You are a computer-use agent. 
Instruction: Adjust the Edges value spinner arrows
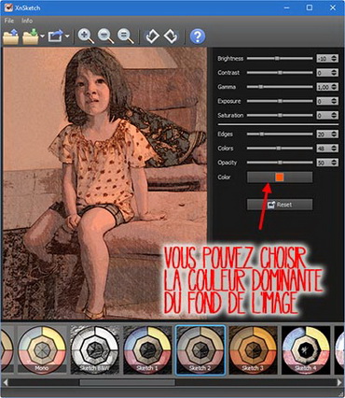(x=334, y=135)
